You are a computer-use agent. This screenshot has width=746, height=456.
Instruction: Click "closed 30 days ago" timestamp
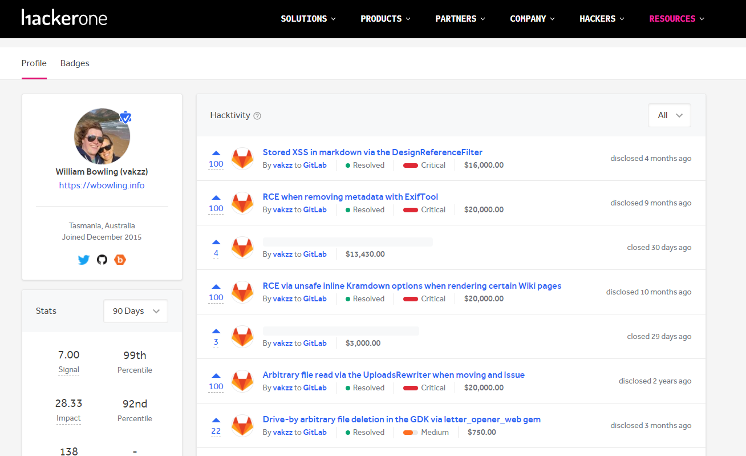point(659,248)
